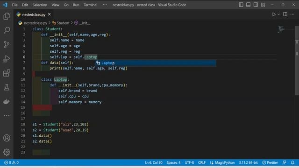Toggle secondary side bar layout icon
The image size is (299, 168).
pos(256,5)
